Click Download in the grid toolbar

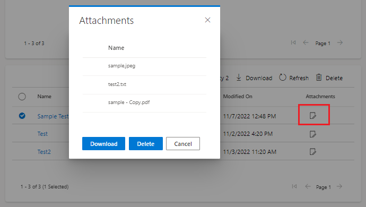click(x=254, y=78)
